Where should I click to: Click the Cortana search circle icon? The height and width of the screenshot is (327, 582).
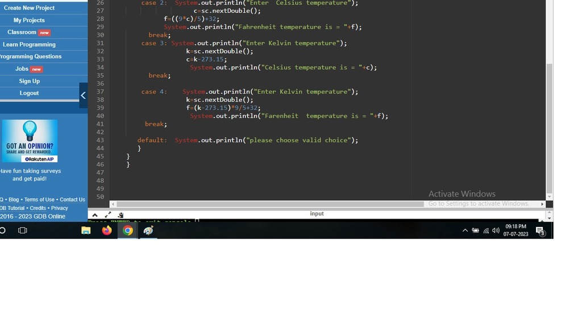pos(2,230)
